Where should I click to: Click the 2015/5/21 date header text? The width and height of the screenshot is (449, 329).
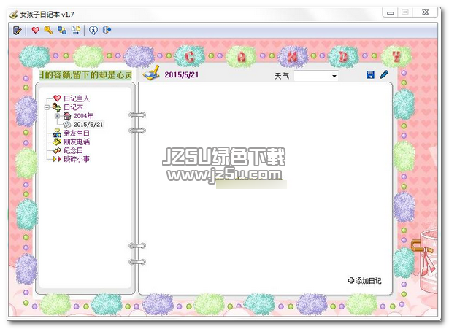[181, 74]
